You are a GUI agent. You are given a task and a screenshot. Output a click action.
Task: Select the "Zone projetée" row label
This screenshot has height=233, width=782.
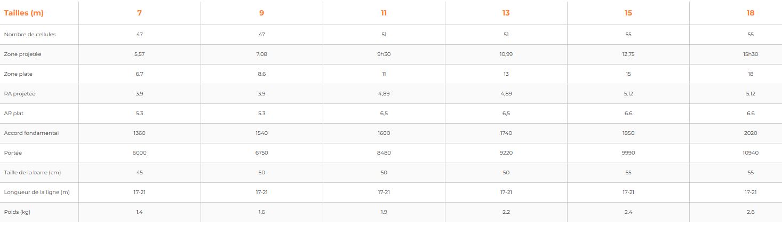coord(22,54)
